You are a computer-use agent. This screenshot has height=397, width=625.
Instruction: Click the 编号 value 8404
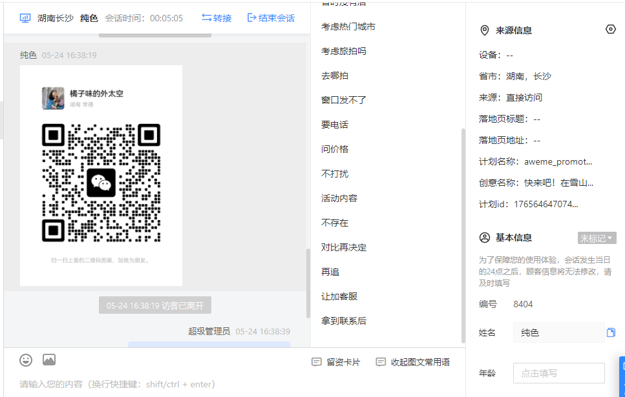coord(523,304)
